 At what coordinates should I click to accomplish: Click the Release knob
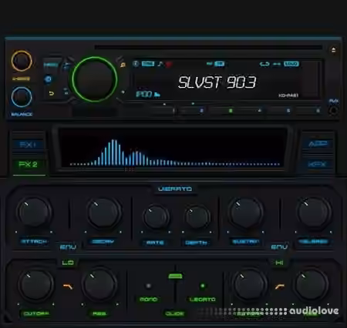[314, 213]
